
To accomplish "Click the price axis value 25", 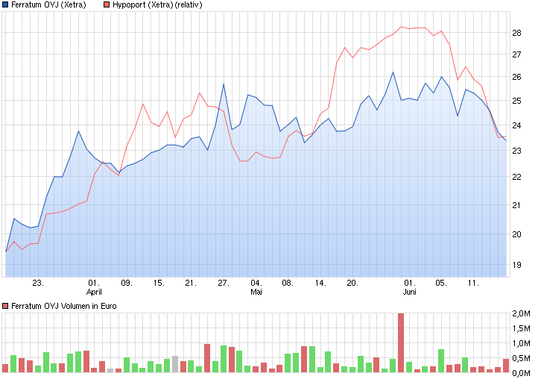I will [x=516, y=101].
